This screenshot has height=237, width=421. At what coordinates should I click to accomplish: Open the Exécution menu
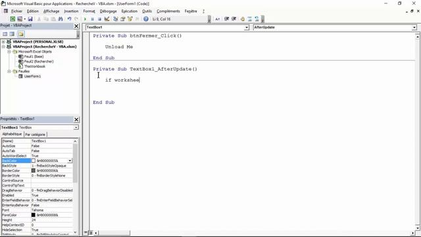(x=130, y=11)
